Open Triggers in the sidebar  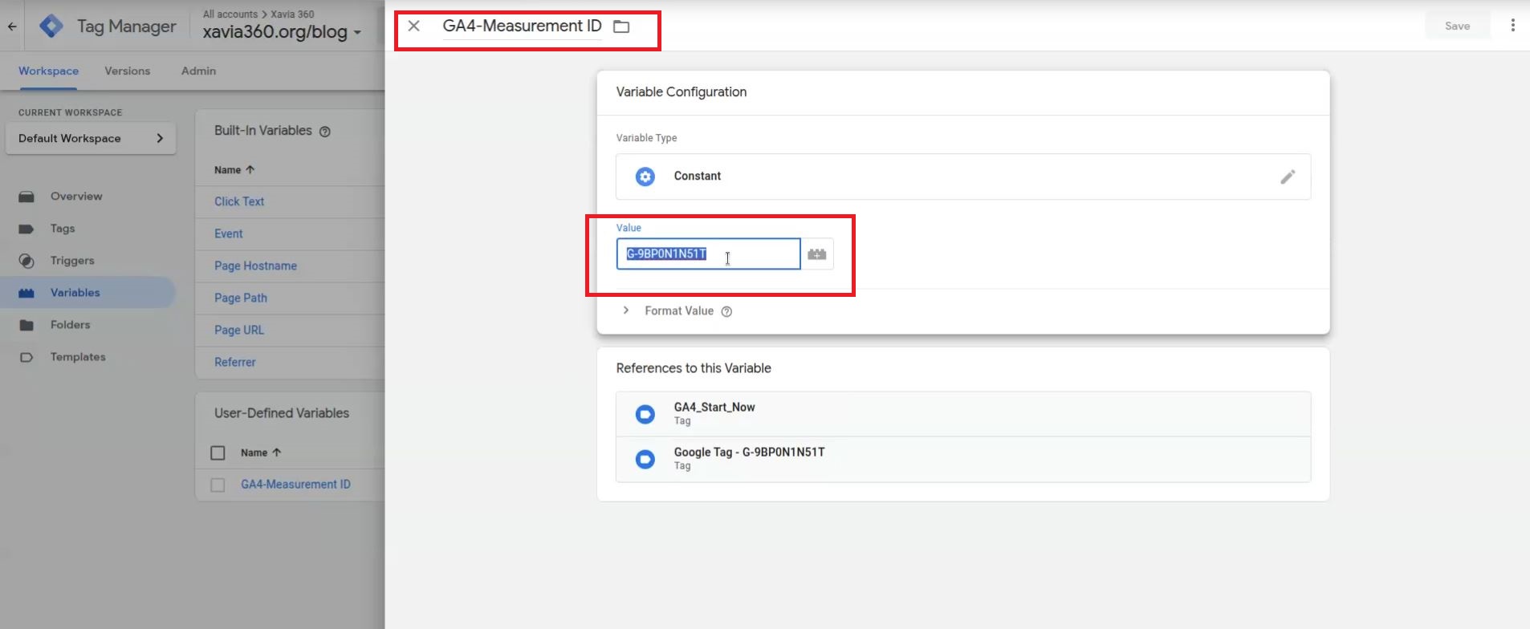pyautogui.click(x=72, y=260)
